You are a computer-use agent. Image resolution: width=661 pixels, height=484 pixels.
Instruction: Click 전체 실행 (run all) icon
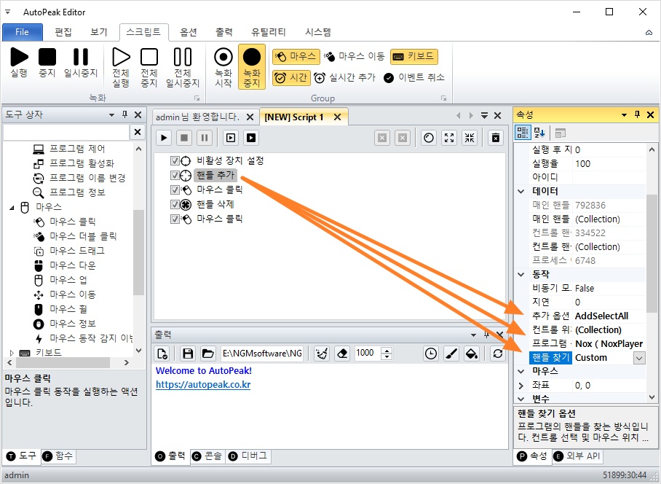click(x=121, y=67)
